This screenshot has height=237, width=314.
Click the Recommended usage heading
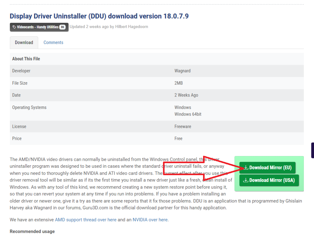32,232
